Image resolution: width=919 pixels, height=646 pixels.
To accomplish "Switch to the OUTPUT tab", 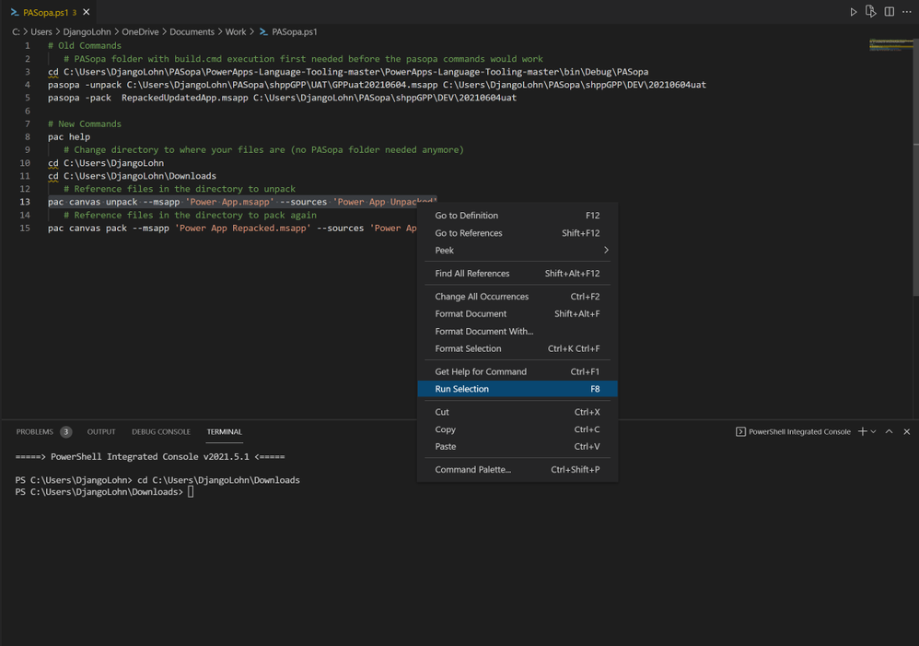I will click(100, 431).
